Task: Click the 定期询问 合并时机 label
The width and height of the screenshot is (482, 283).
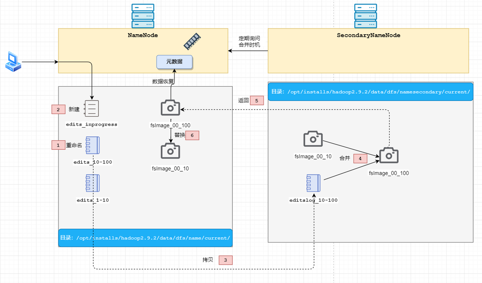Action: point(249,41)
